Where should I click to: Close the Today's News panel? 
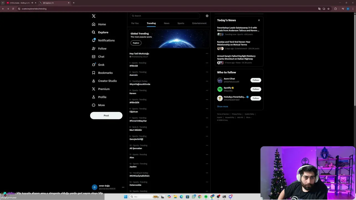(259, 20)
